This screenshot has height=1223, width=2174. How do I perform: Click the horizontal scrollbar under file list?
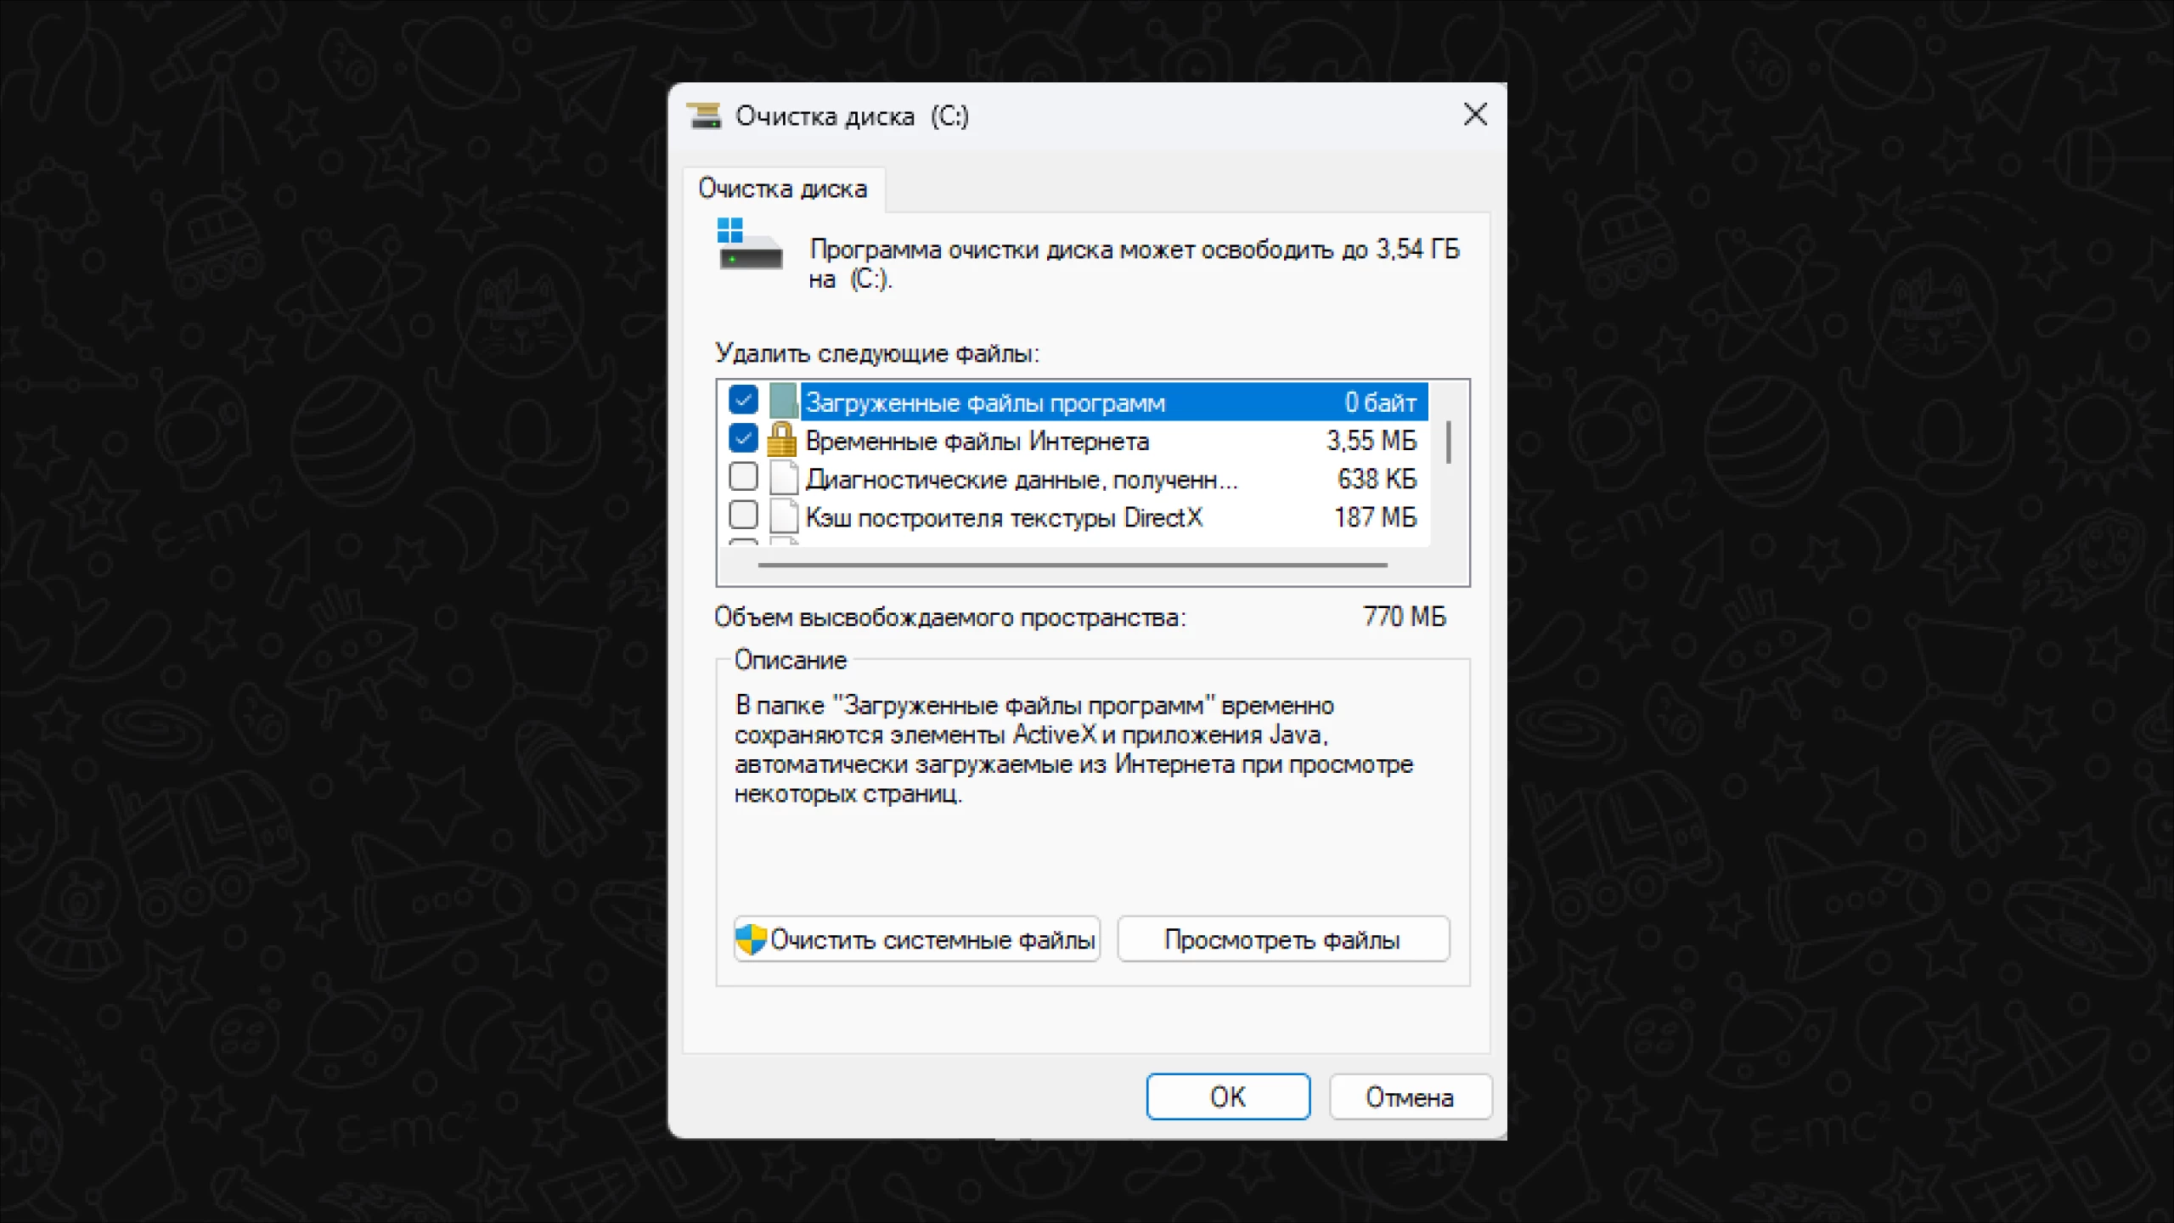1072,565
